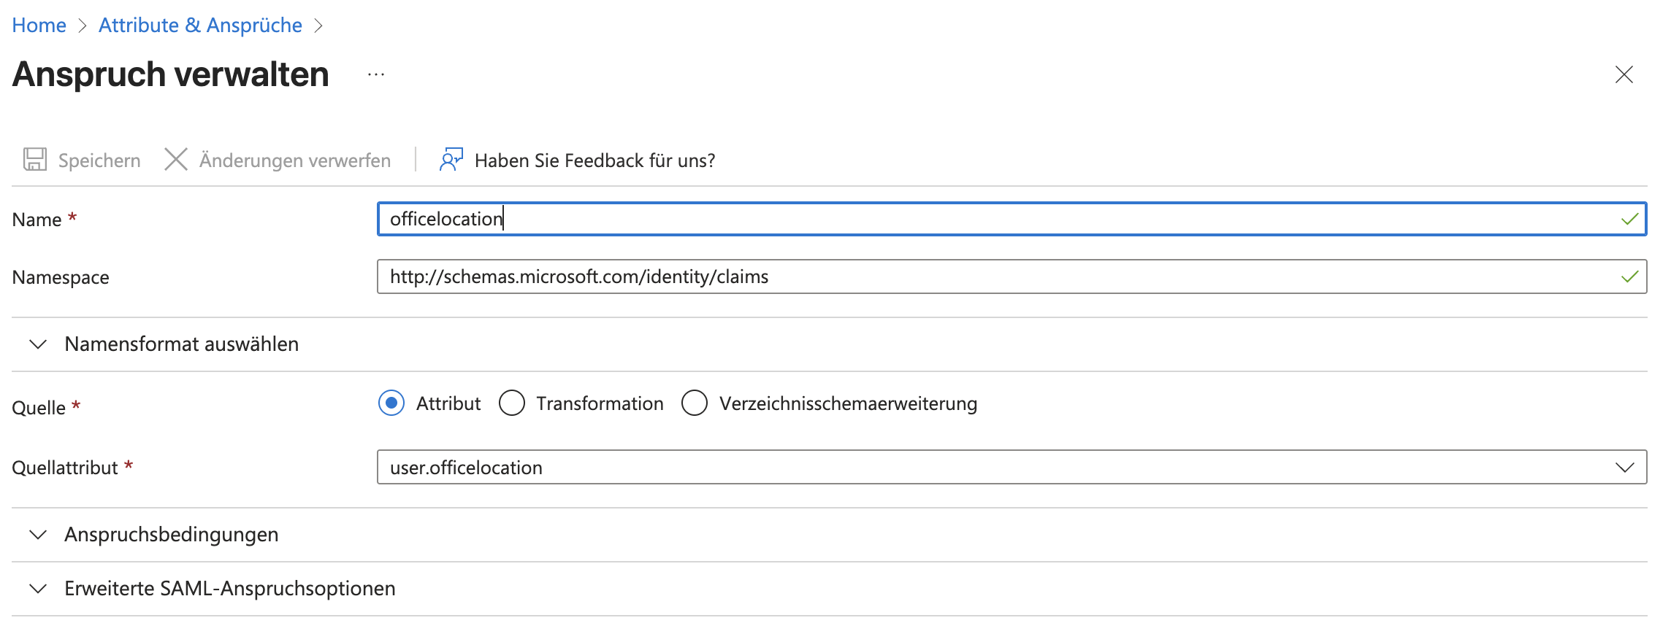Open the Home breadcrumb
This screenshot has height=642, width=1671.
39,25
